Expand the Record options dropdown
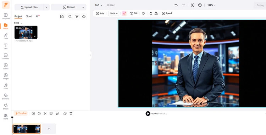Image resolution: width=266 pixels, height=135 pixels. (x=83, y=7)
